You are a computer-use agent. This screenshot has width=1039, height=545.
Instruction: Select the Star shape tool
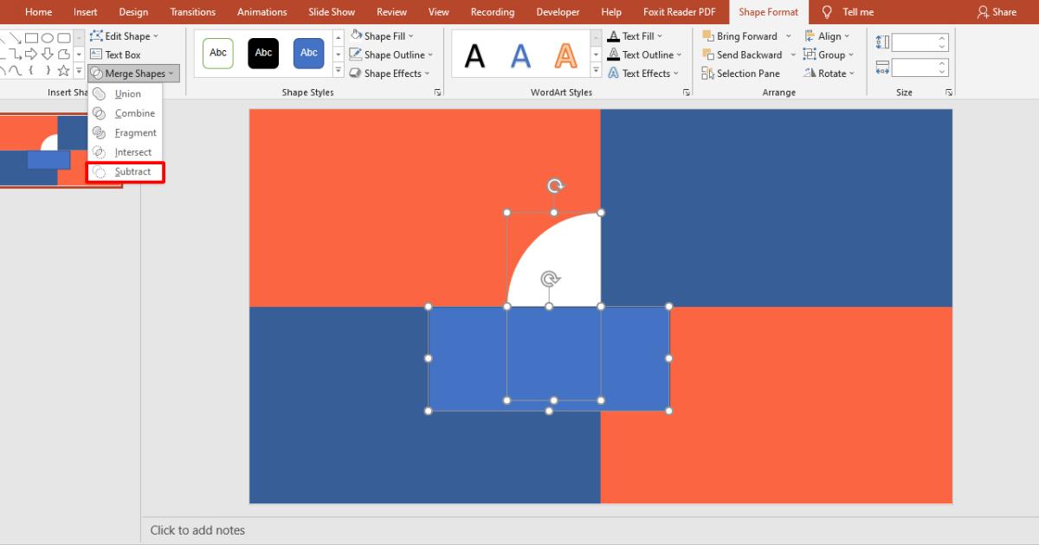tap(63, 70)
